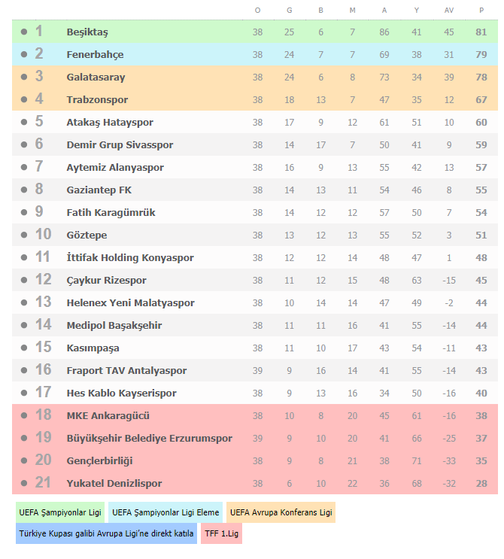Screen dimensions: 504x559
Task: Click the bullet dot next to Fenerbahçe
Action: [24, 54]
